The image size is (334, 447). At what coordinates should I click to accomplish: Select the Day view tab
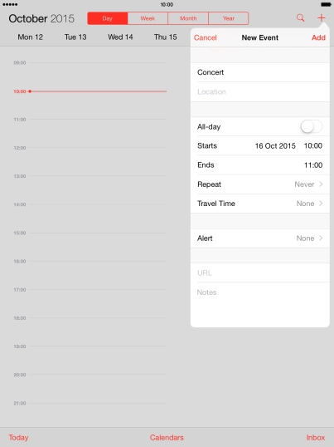(x=108, y=18)
